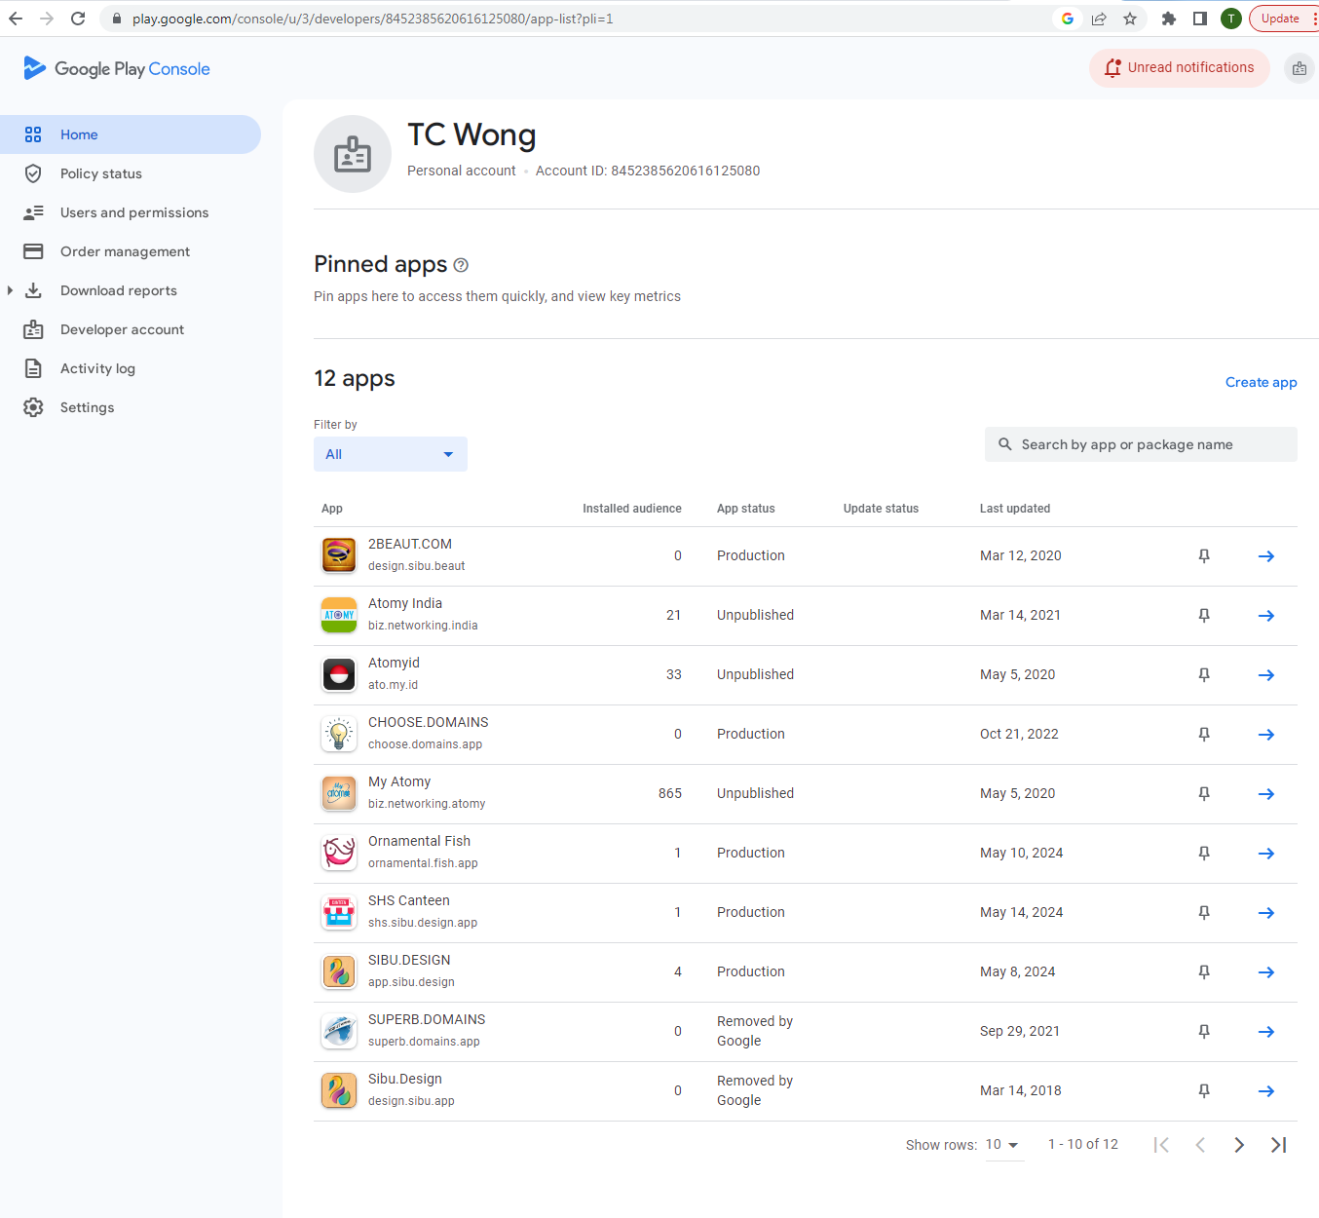Screen dimensions: 1319x1218
Task: Click the Atomyid app name
Action: click(394, 663)
